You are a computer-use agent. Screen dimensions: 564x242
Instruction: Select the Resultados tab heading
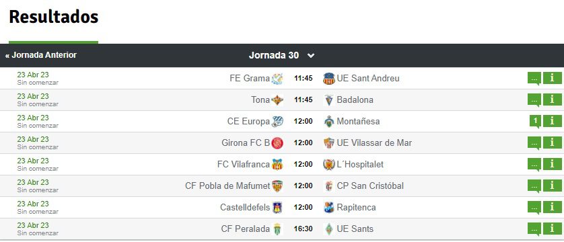pos(53,17)
